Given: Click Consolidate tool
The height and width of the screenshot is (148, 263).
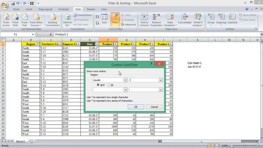Looking at the screenshot, I should click(x=185, y=19).
